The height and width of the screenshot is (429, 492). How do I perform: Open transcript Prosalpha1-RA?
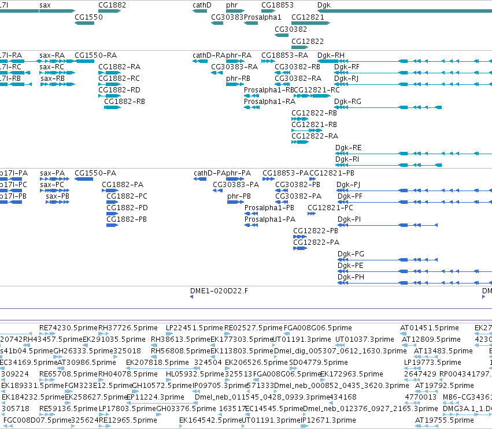tap(269, 102)
